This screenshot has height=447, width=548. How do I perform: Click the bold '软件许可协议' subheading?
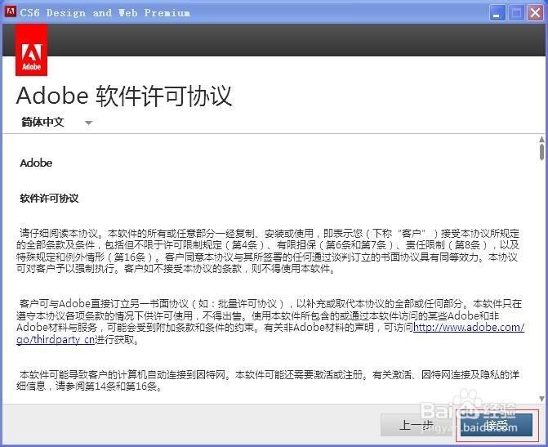pos(49,199)
